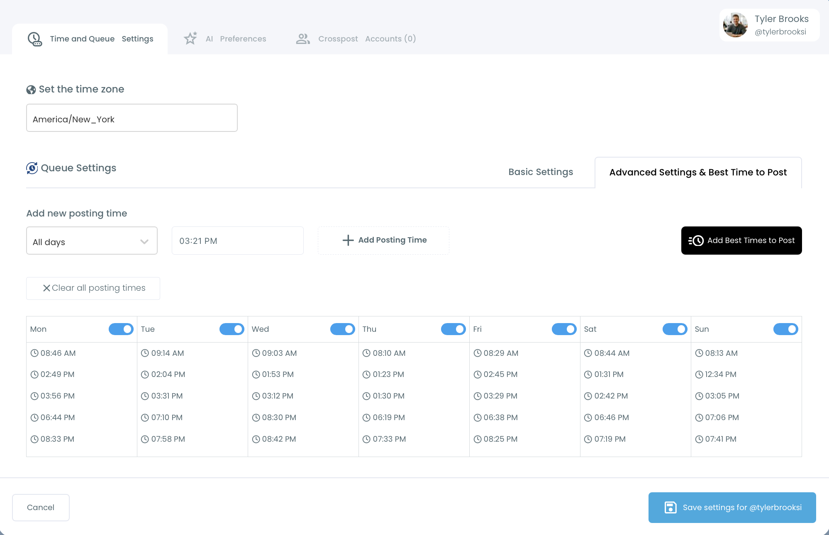Click clock icon next to Thursday 08:10 AM
Viewport: 829px width, 535px height.
point(366,353)
